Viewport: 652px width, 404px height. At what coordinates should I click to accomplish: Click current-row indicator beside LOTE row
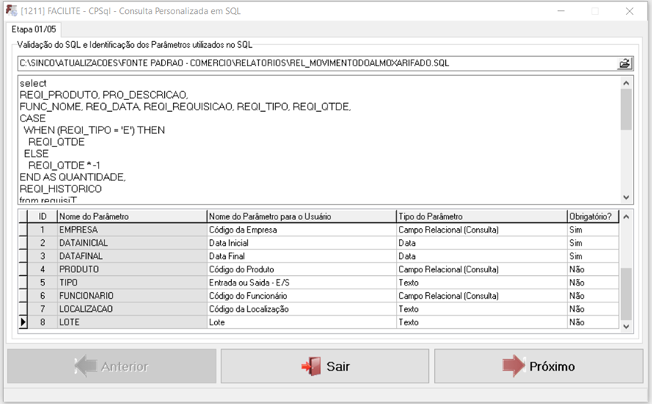point(23,322)
